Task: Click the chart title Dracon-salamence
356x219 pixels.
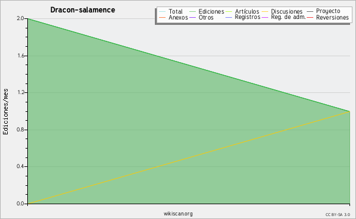Action: (82, 10)
